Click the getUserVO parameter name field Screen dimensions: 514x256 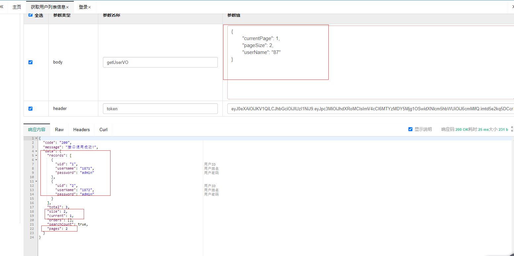pos(160,62)
